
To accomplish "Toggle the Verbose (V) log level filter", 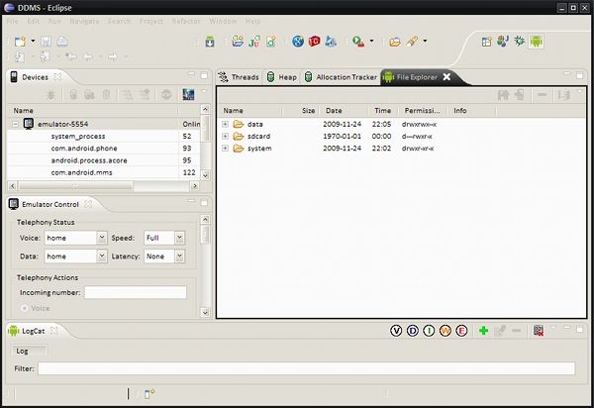I will [396, 331].
